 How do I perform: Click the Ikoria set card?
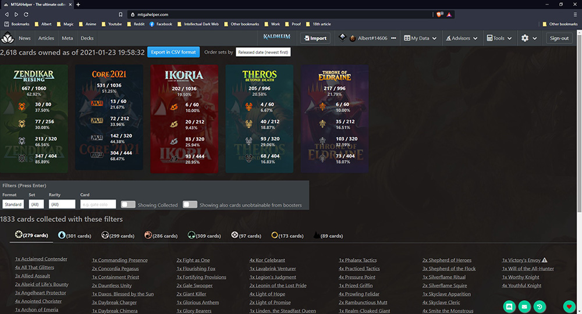click(184, 119)
